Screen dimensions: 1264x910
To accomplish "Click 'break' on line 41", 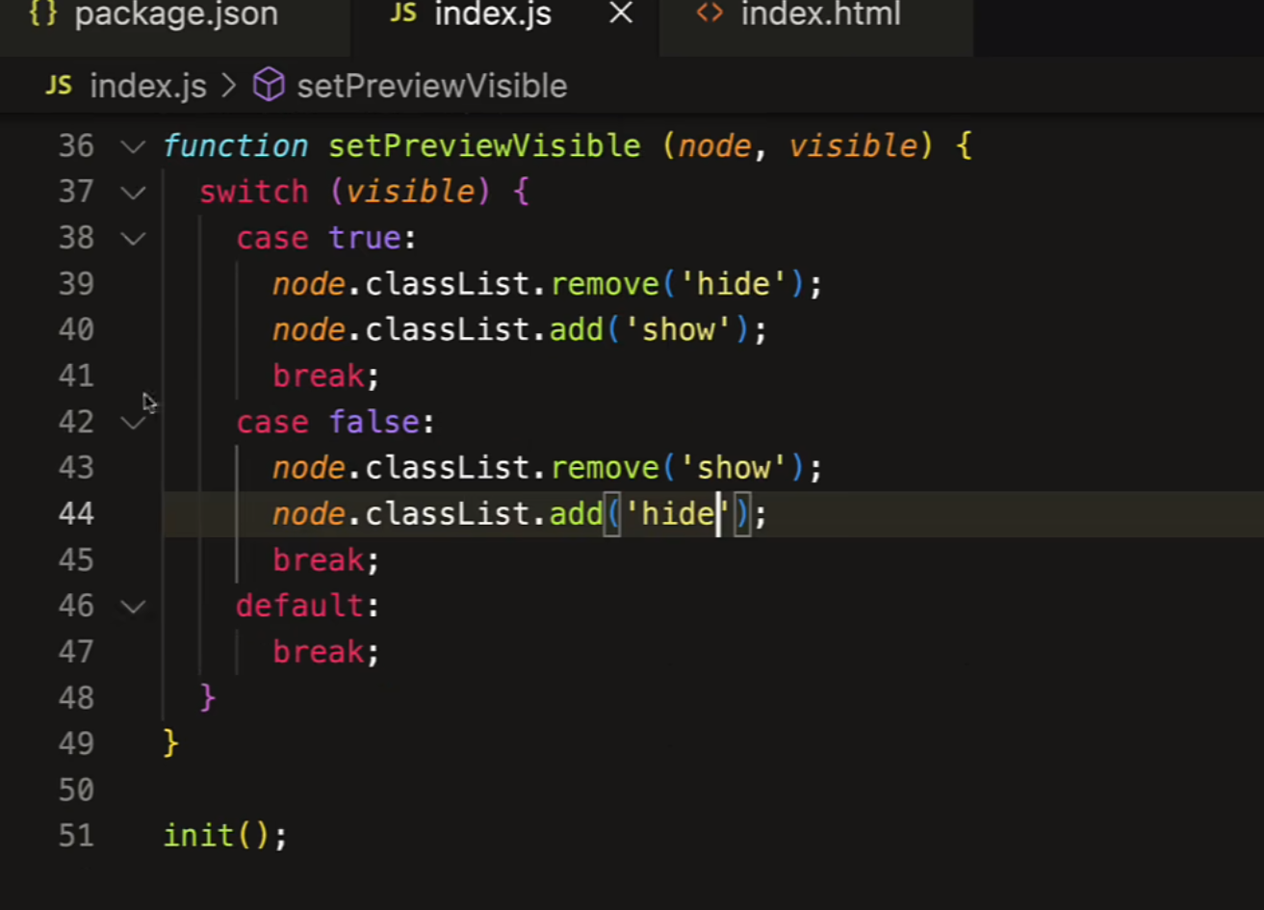I will click(x=319, y=376).
